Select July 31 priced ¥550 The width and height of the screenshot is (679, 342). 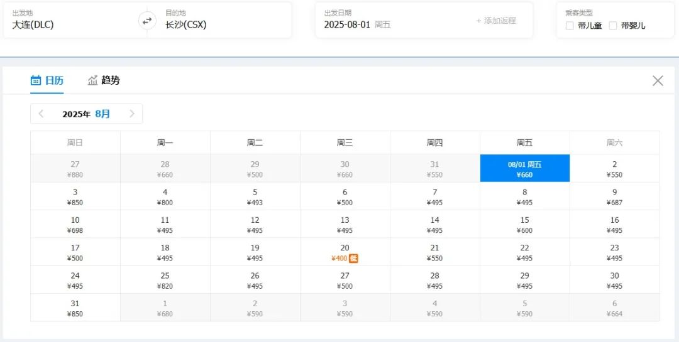pyautogui.click(x=435, y=168)
